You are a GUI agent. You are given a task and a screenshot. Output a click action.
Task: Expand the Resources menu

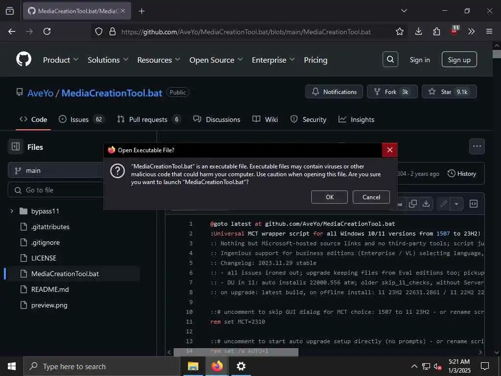point(159,60)
